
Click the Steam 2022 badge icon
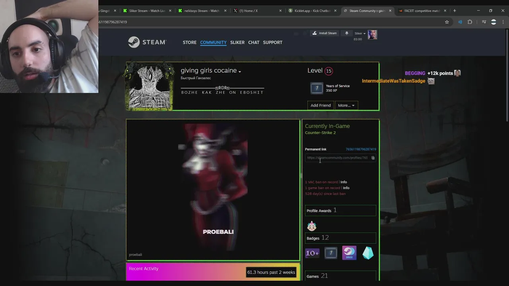(349, 253)
